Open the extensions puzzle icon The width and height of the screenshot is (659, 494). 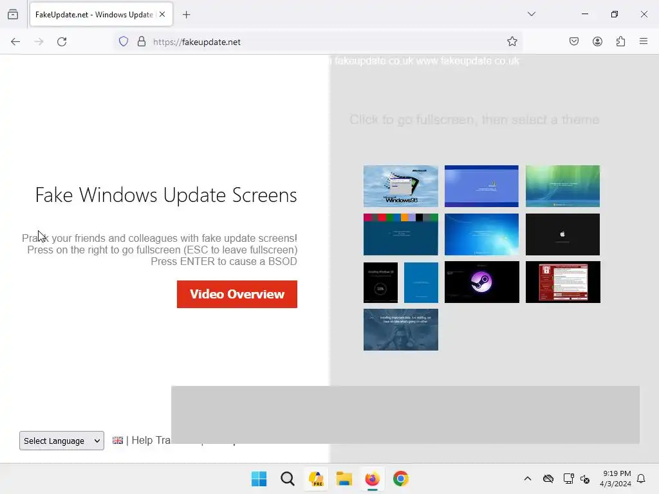coord(620,41)
